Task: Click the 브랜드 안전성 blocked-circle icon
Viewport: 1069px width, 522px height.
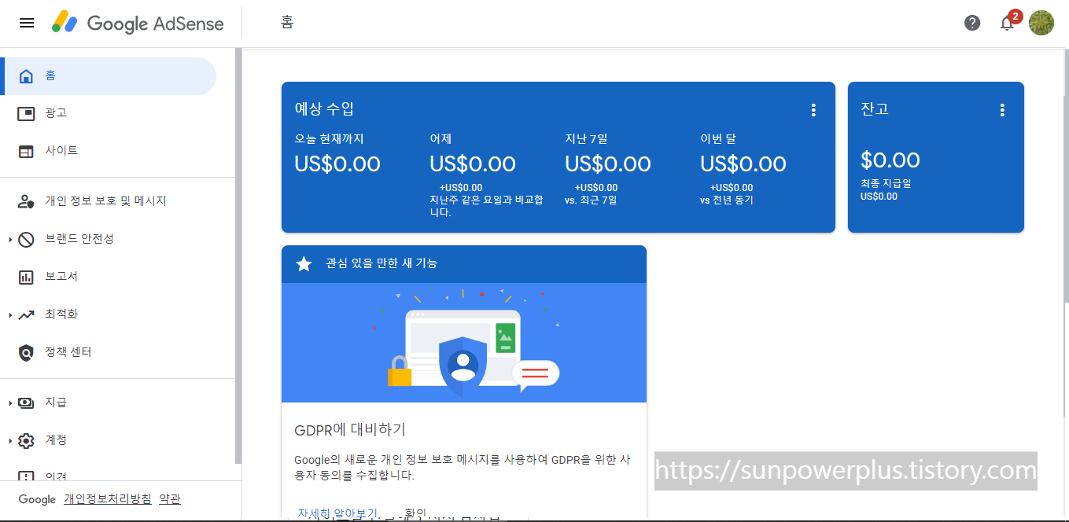Action: [26, 240]
